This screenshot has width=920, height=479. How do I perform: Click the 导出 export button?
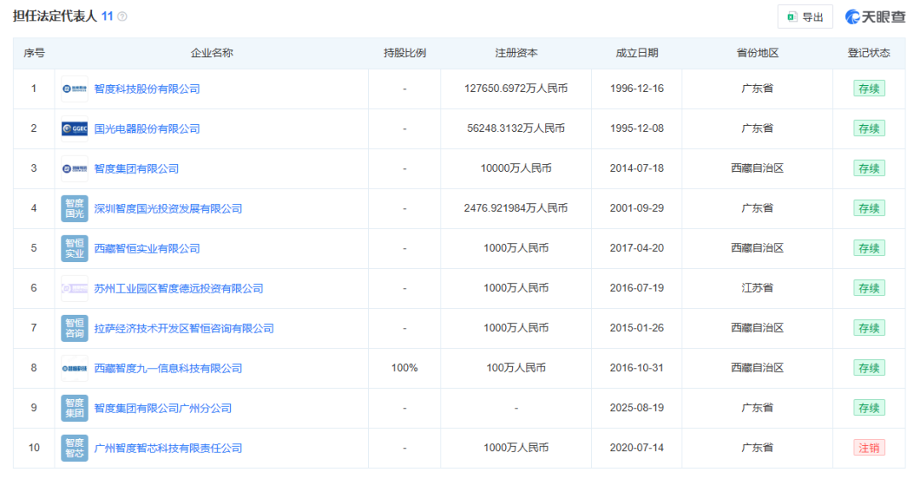[x=805, y=17]
